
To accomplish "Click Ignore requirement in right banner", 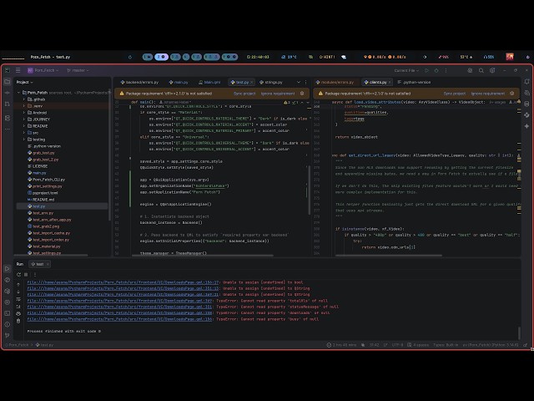I will (487, 94).
